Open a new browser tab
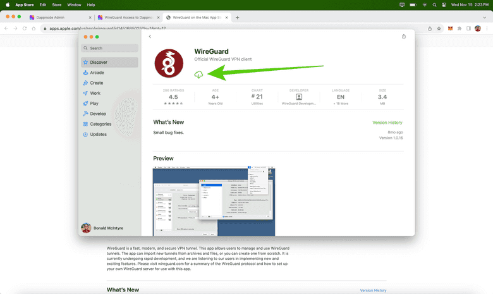The height and width of the screenshot is (294, 493). pyautogui.click(x=238, y=18)
